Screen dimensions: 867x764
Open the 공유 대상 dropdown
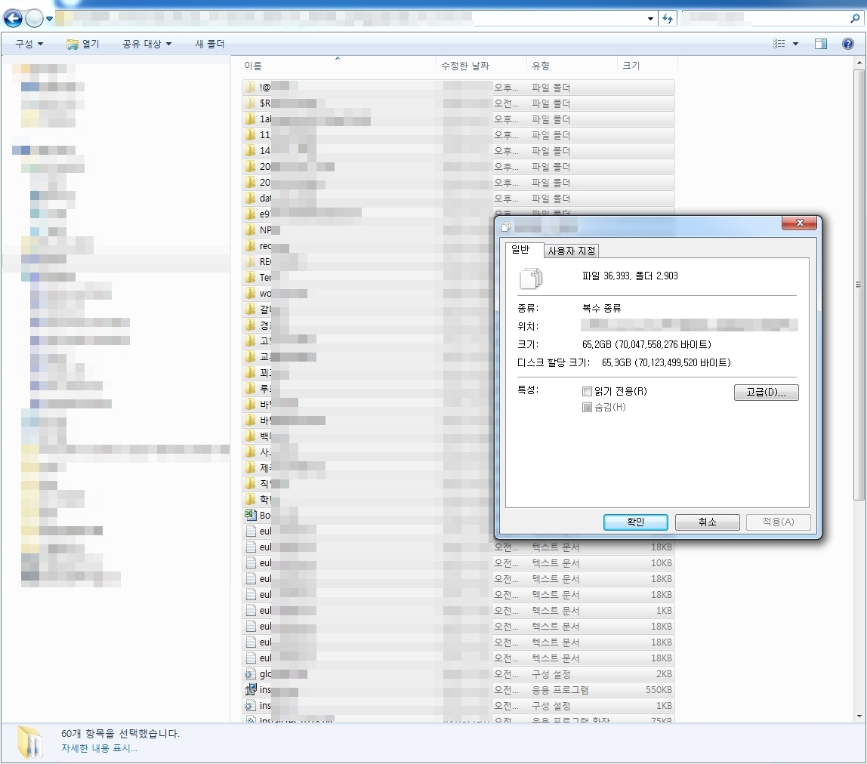[x=147, y=44]
